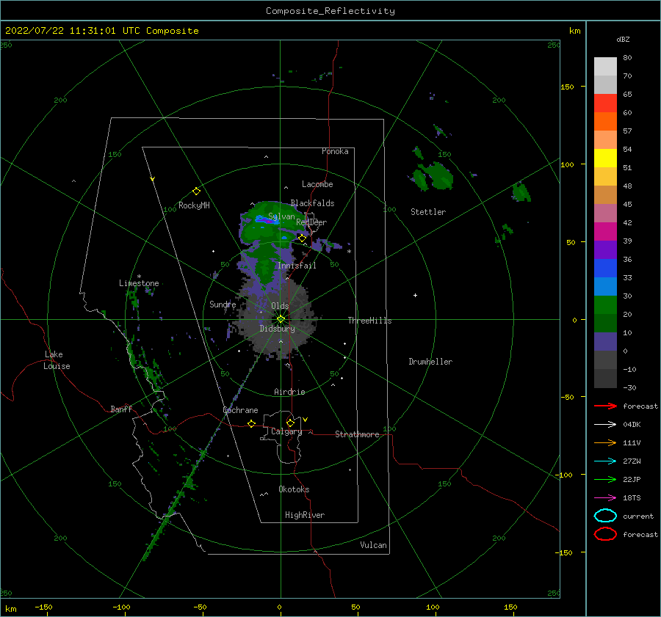Click the Blackfalds label
Image resolution: width=661 pixels, height=617 pixels.
[x=312, y=203]
